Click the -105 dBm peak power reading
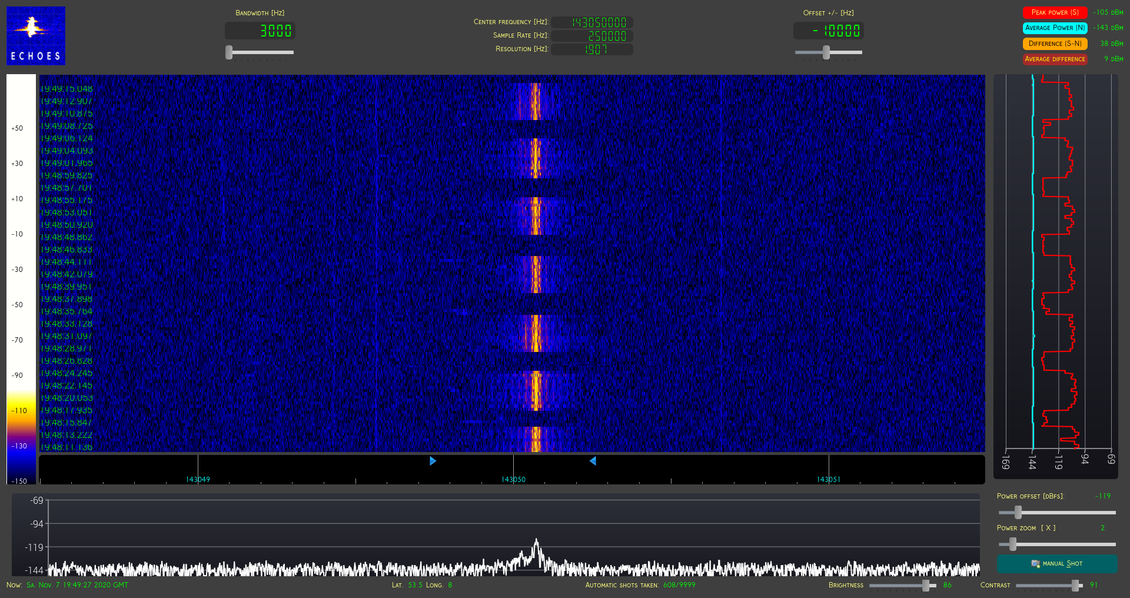Image resolution: width=1130 pixels, height=598 pixels. point(1108,12)
